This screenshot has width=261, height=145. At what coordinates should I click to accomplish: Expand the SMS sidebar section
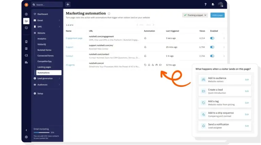(59, 26)
